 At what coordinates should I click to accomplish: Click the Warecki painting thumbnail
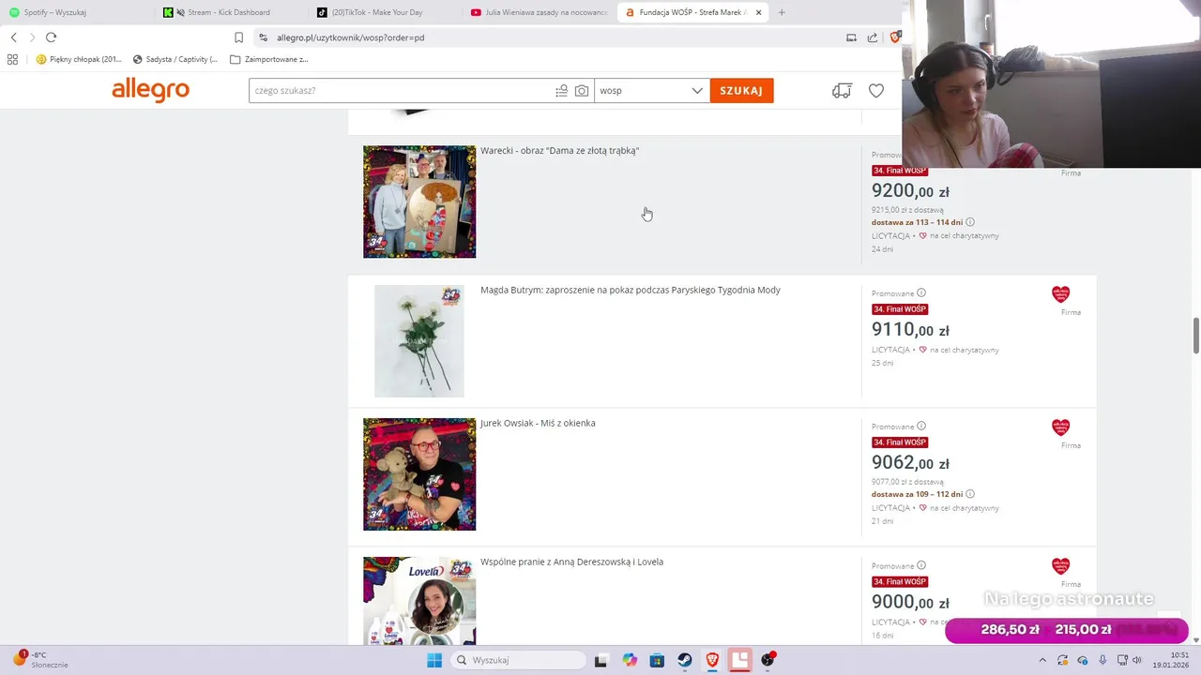419,202
